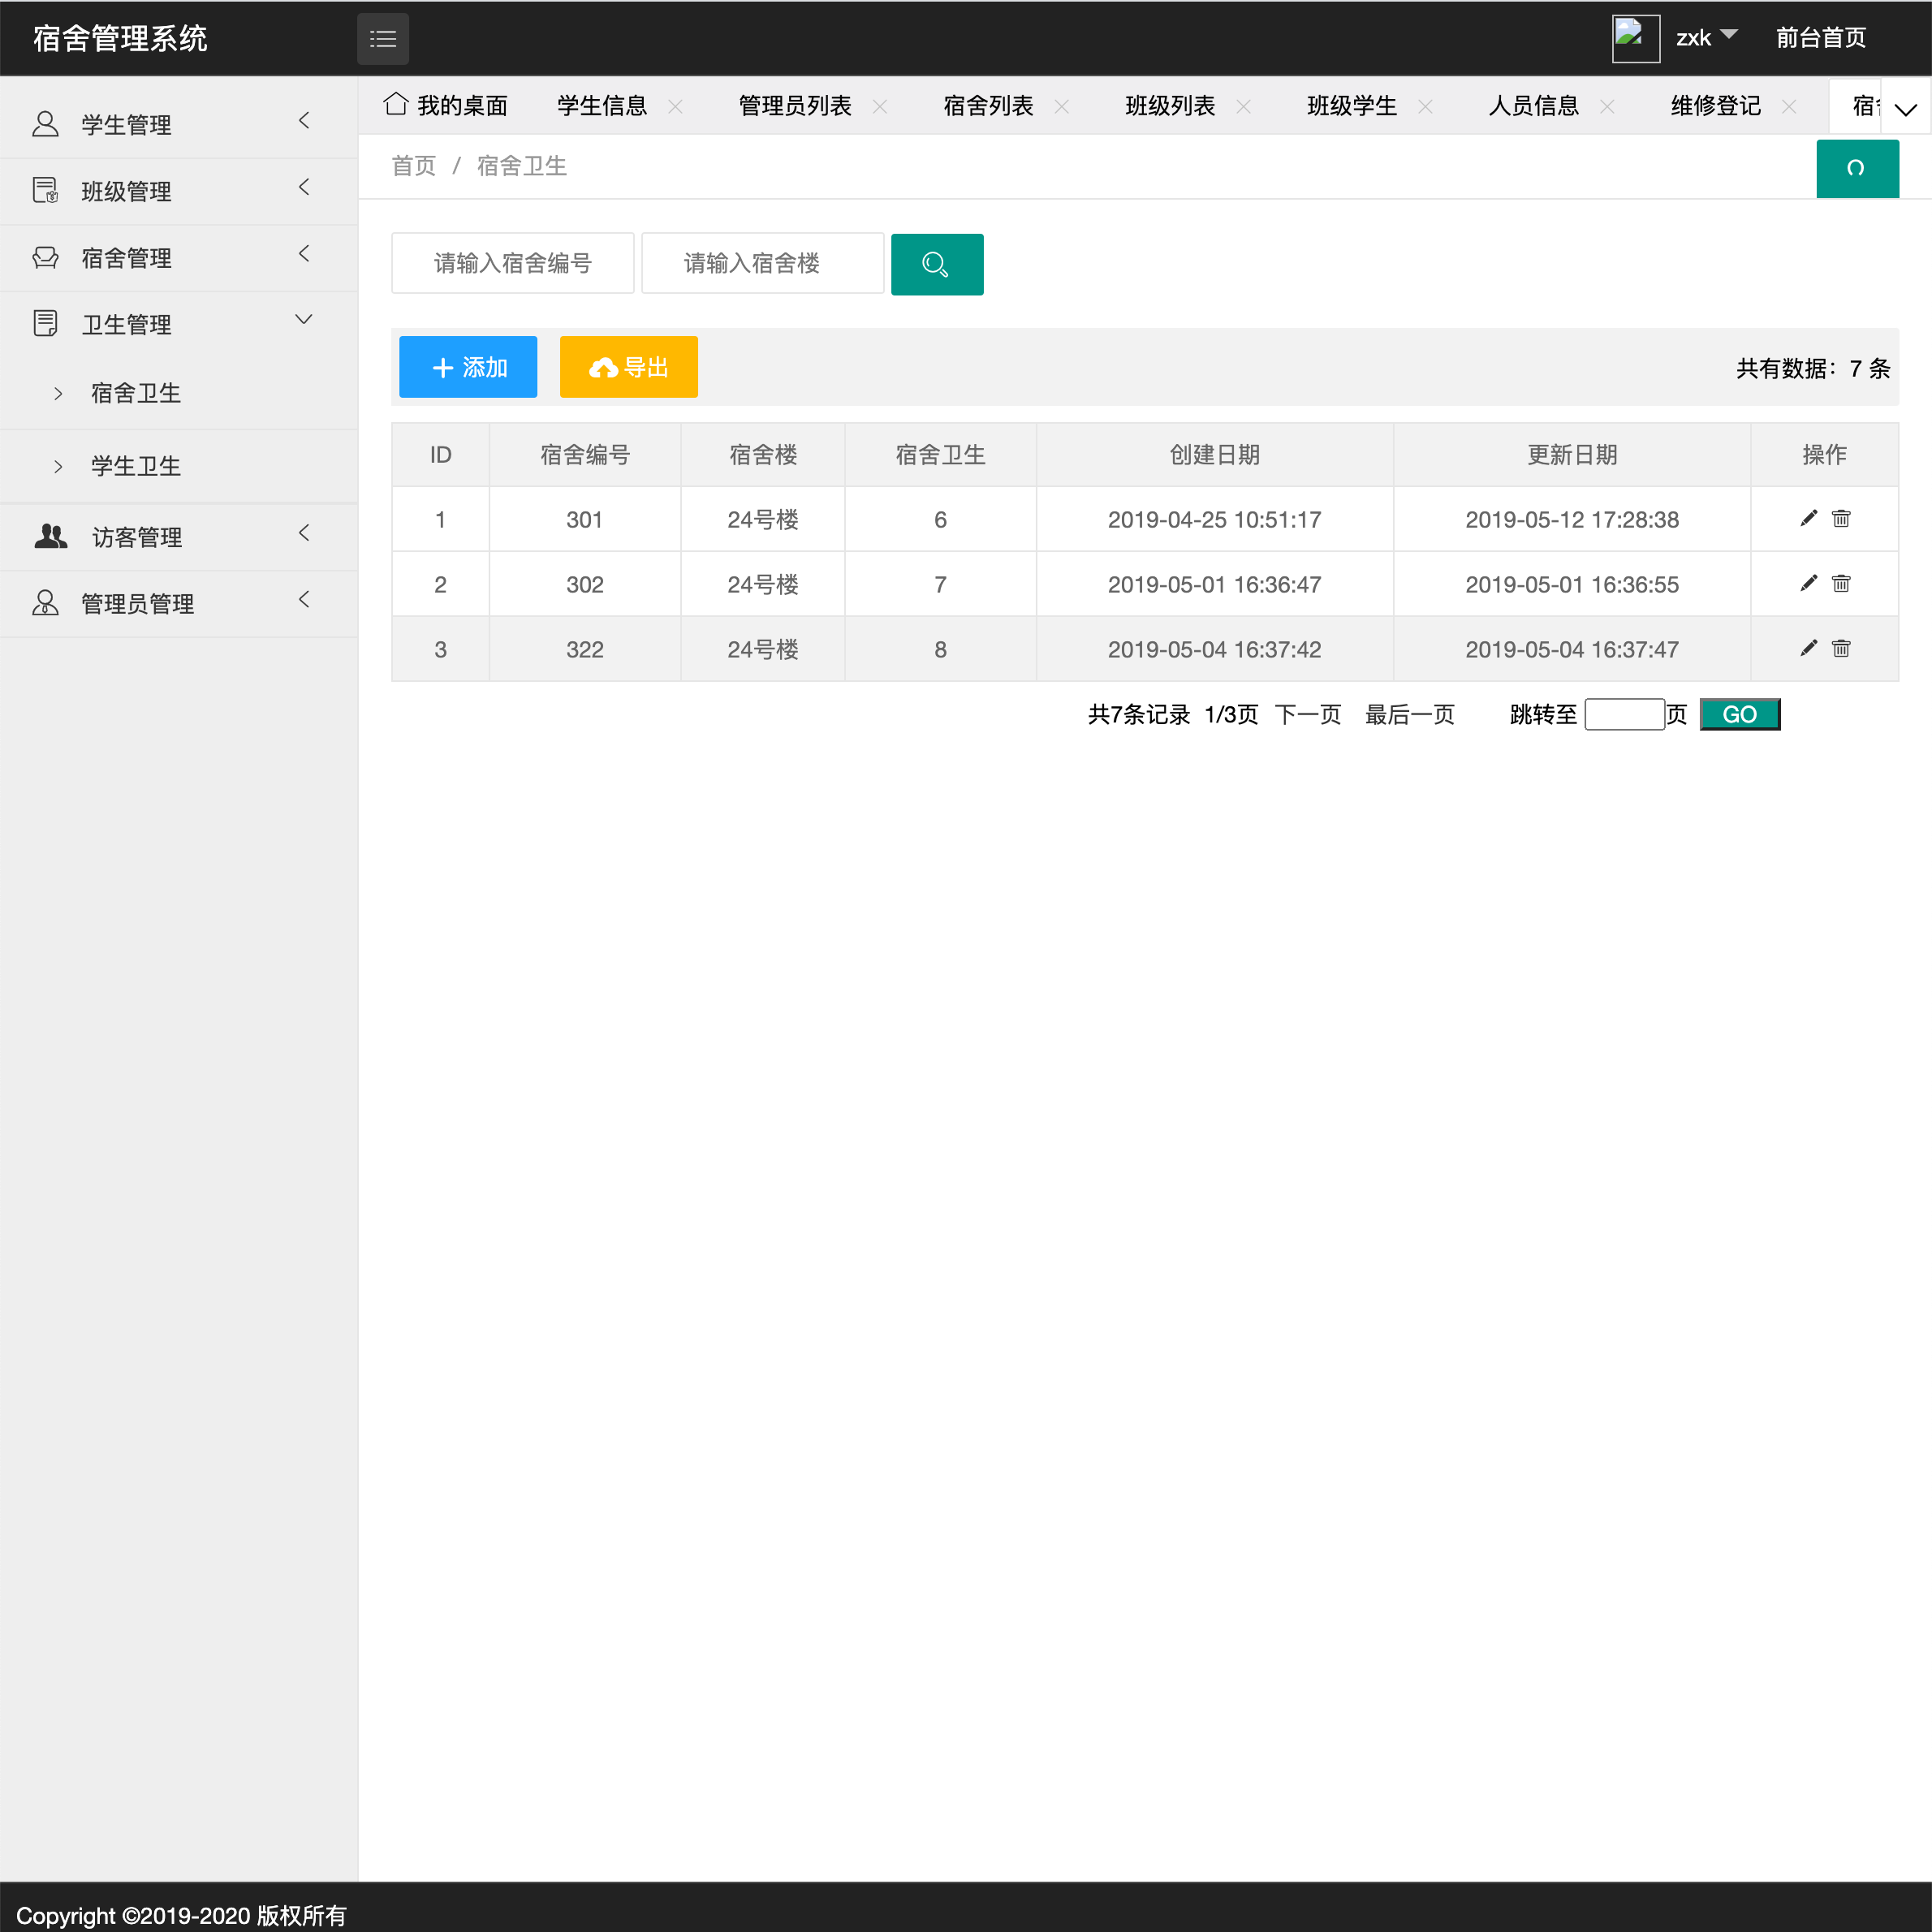Switch to the 宿舍列表 tab
The image size is (1932, 1932).
click(x=987, y=106)
